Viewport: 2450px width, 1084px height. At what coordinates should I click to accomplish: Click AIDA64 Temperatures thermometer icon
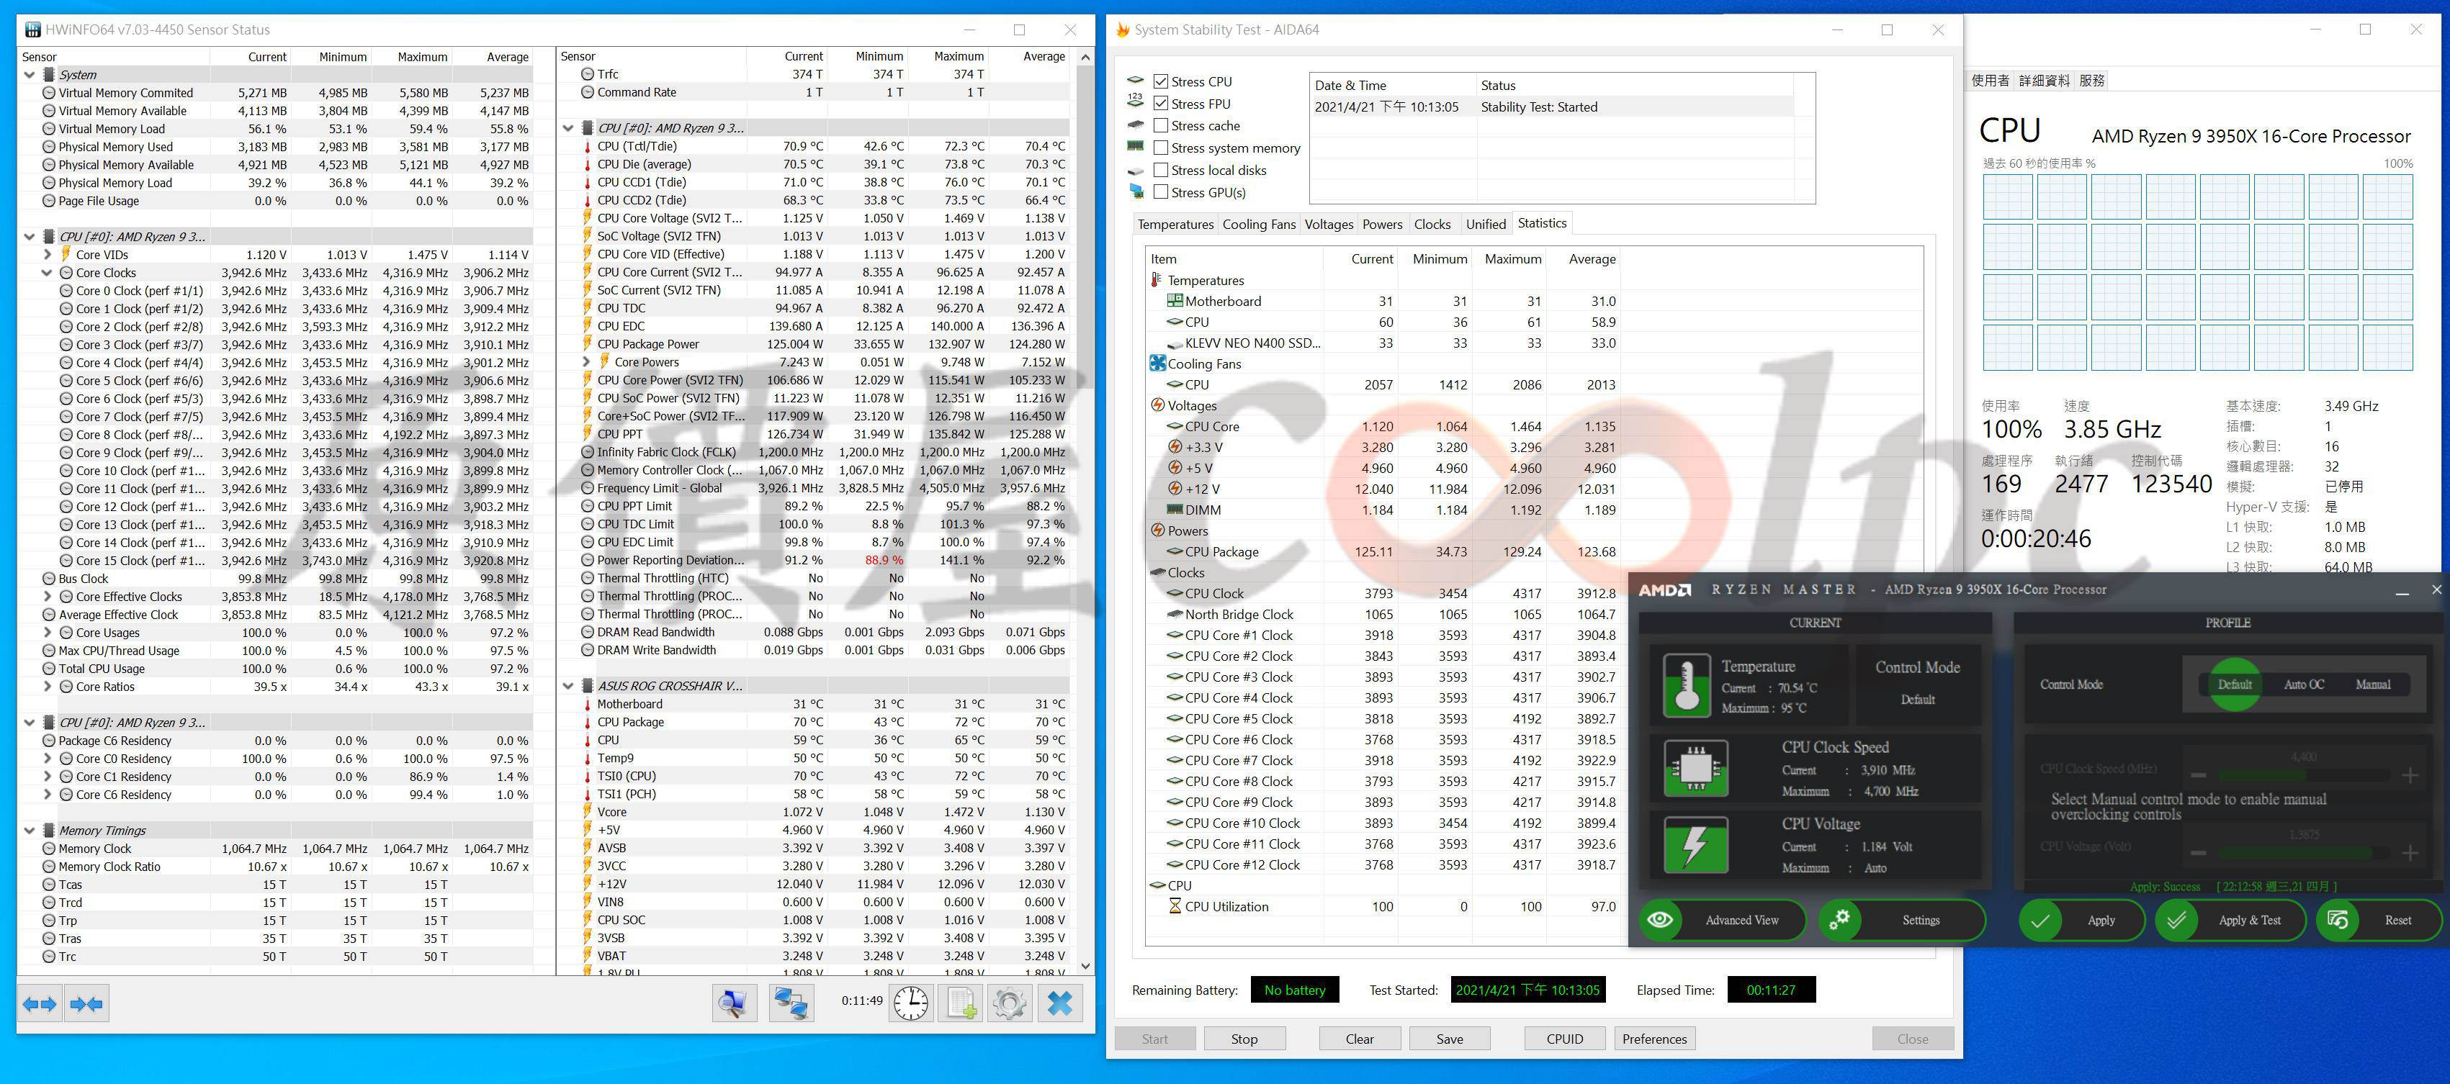coord(1157,281)
